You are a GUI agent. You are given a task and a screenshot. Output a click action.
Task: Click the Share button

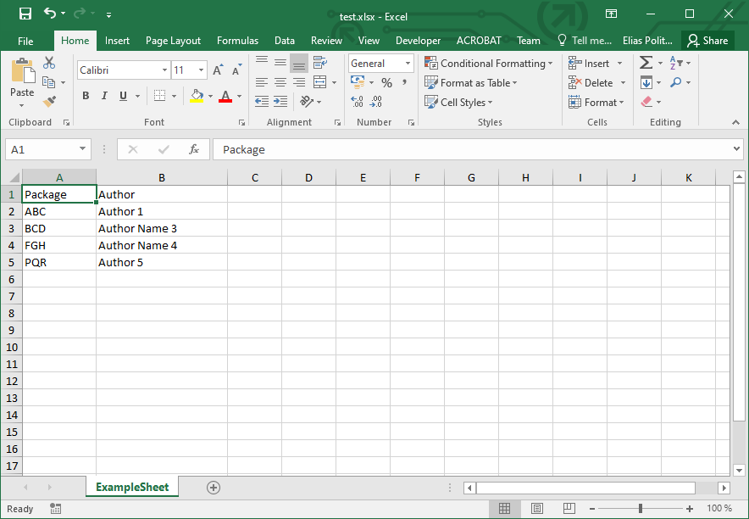click(708, 41)
